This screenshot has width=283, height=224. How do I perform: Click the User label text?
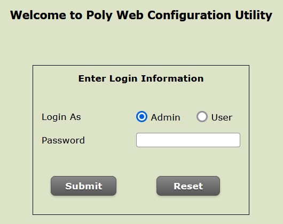click(x=222, y=117)
